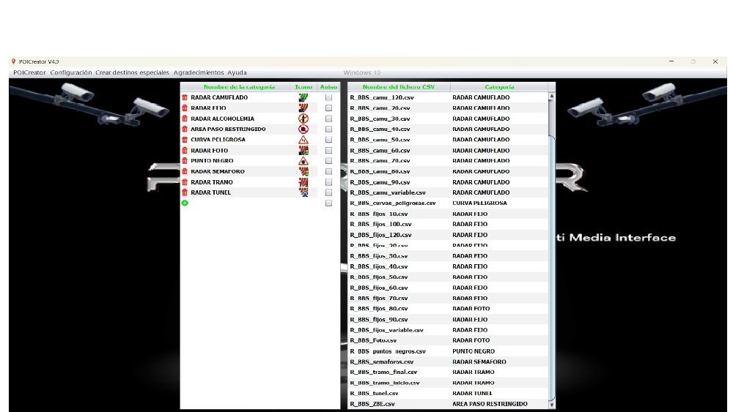
Task: Open the Ayuda menu
Action: point(237,72)
